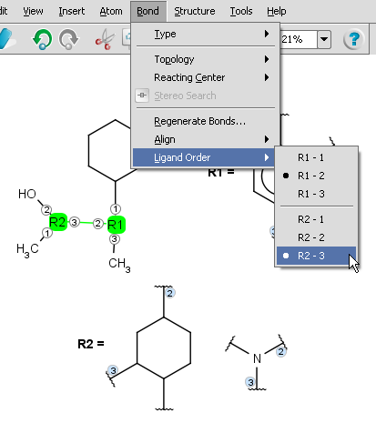376x423 pixels.
Task: Select R1 - 2 ligand order option
Action: coord(316,176)
